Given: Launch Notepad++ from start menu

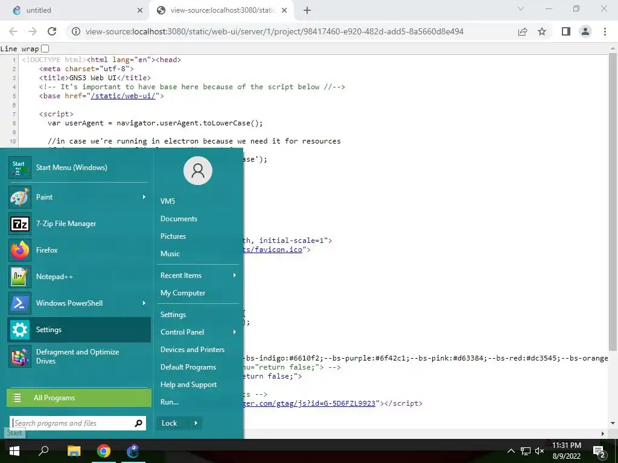Looking at the screenshot, I should coord(79,276).
